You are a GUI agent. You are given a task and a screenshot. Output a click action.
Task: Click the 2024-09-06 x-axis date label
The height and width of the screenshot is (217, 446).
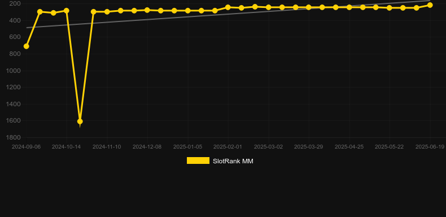(x=26, y=147)
